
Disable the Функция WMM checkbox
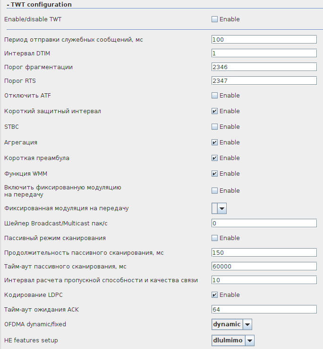[x=215, y=174]
